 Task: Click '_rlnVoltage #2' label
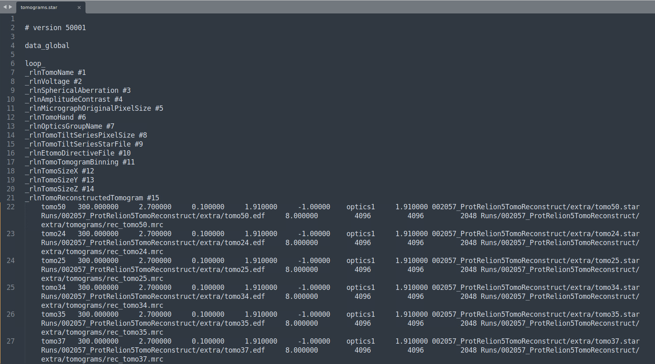[x=53, y=81]
